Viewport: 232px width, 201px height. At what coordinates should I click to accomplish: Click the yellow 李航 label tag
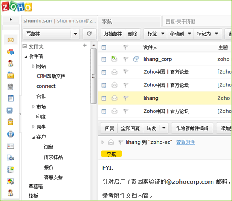coord(111,154)
